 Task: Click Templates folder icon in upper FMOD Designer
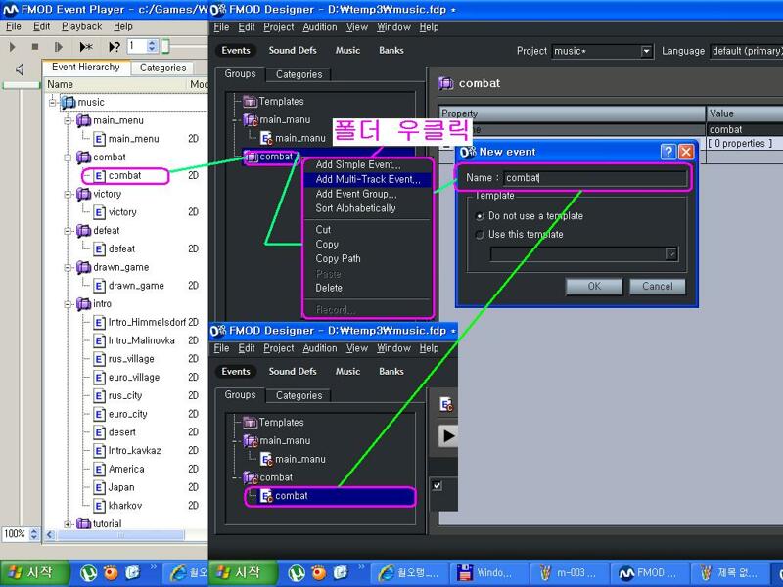coord(250,102)
